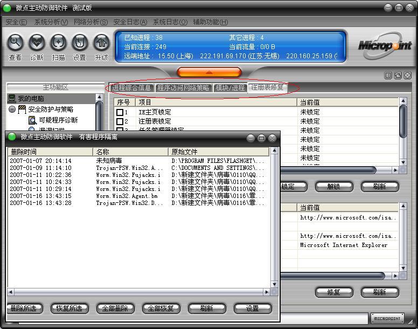Open the 系统分析(V) menu

(x=51, y=22)
